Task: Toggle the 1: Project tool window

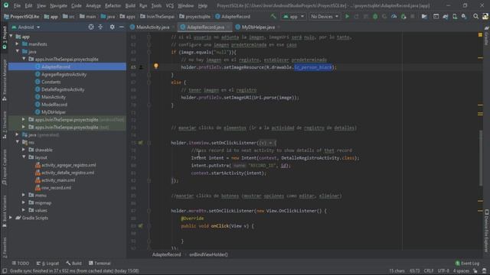Action: pos(5,37)
